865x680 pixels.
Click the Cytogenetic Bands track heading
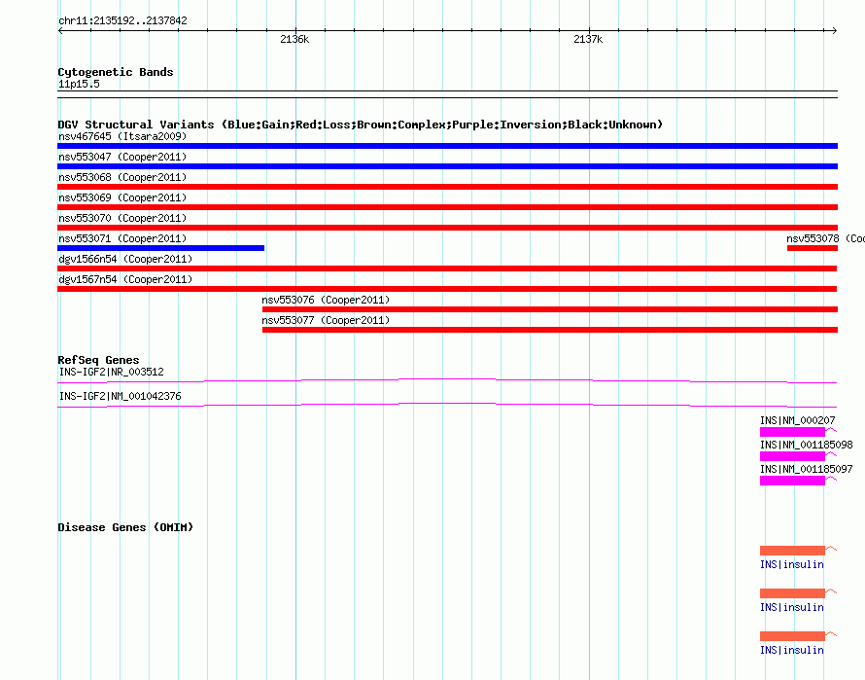116,72
